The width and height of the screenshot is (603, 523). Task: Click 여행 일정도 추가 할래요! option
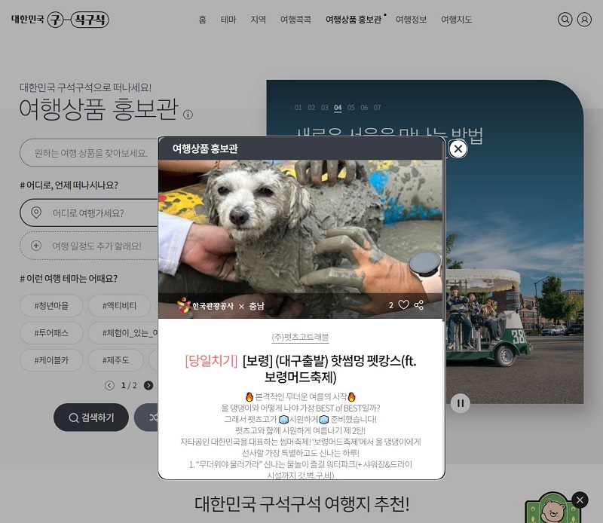[x=89, y=246]
